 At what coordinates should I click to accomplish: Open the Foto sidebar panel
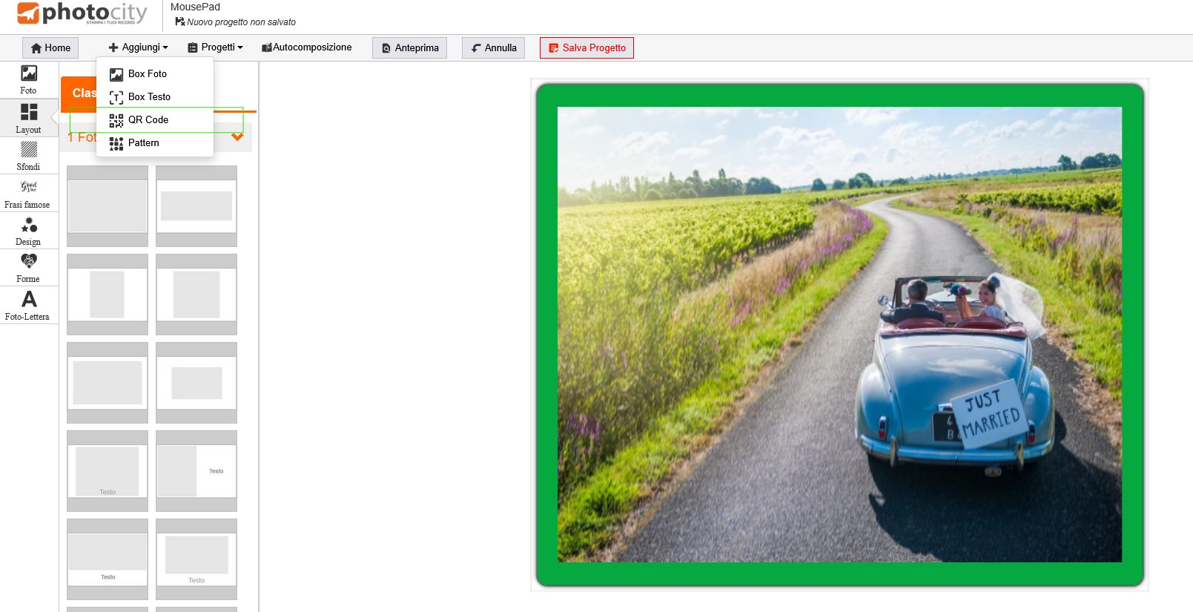click(28, 80)
